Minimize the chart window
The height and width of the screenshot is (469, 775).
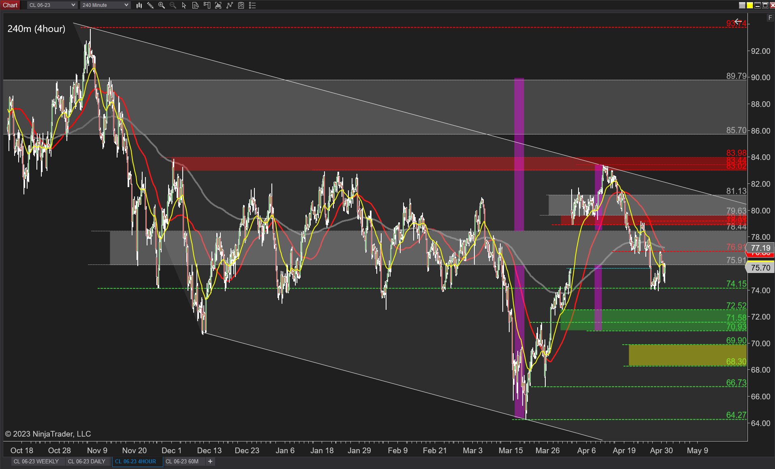758,5
